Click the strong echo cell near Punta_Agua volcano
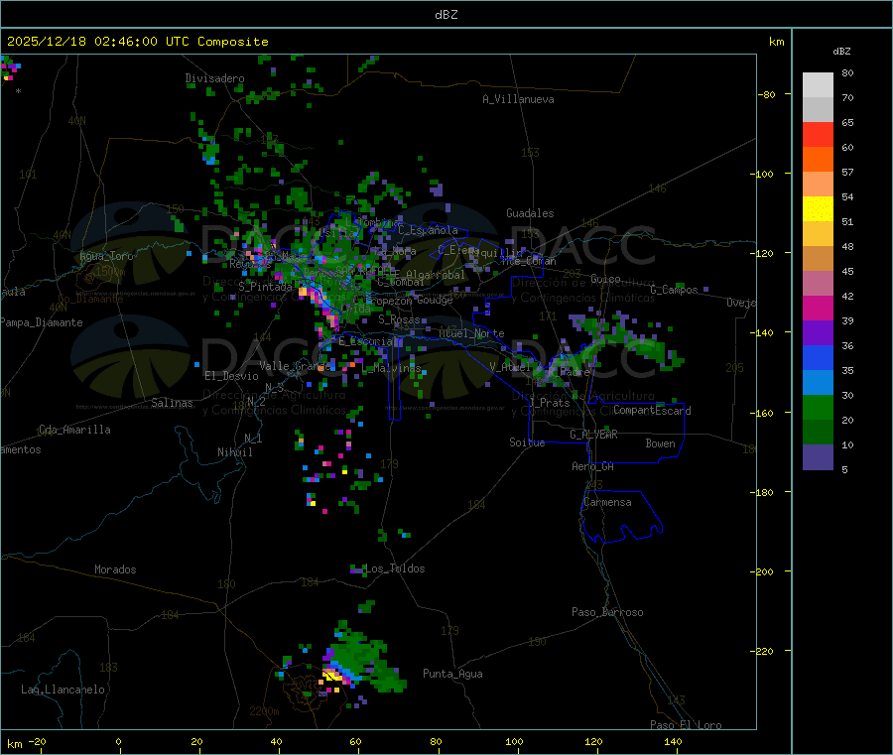The height and width of the screenshot is (755, 893). 332,677
